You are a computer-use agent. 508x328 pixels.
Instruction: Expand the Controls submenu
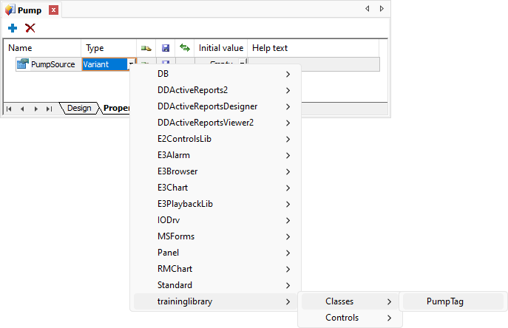point(350,318)
